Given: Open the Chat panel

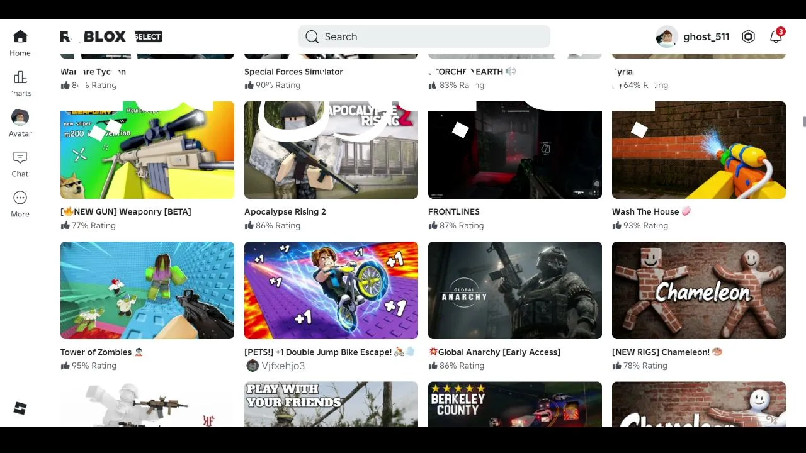Looking at the screenshot, I should 20,164.
